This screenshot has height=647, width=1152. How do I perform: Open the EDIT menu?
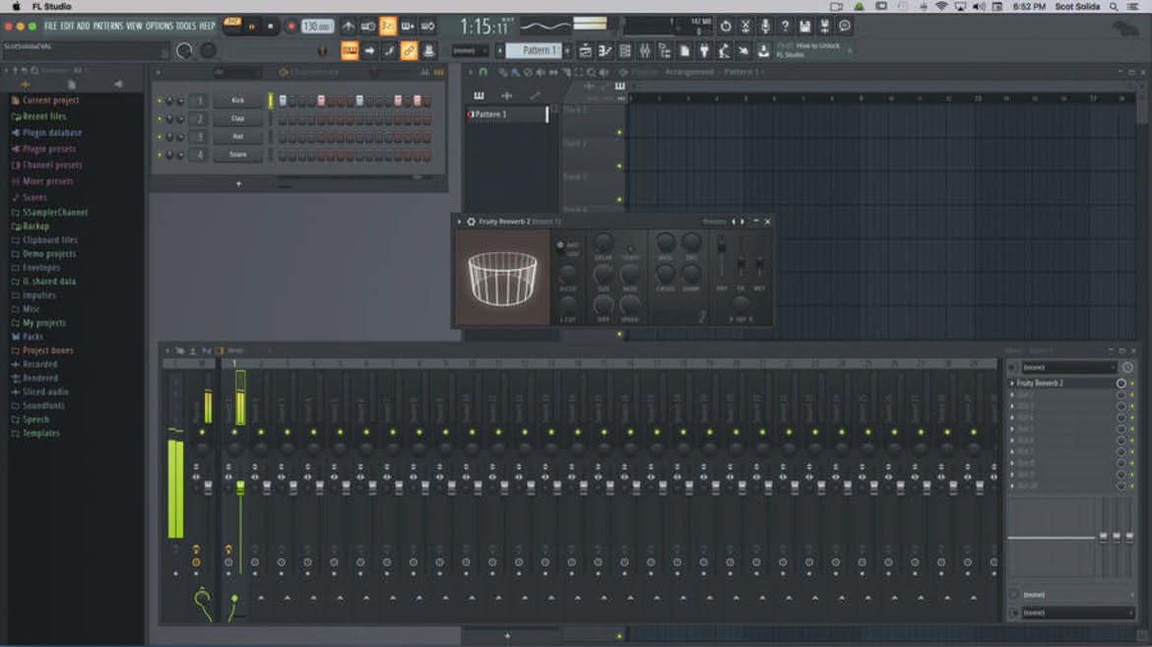pyautogui.click(x=67, y=26)
